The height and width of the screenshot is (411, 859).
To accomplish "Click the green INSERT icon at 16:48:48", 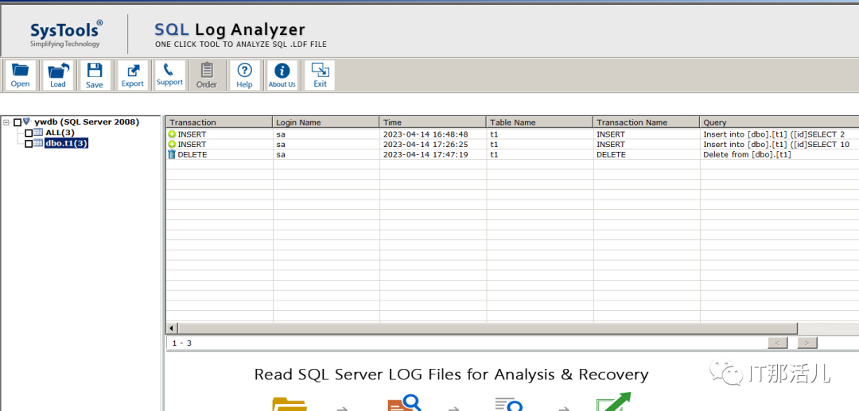I will click(x=172, y=134).
